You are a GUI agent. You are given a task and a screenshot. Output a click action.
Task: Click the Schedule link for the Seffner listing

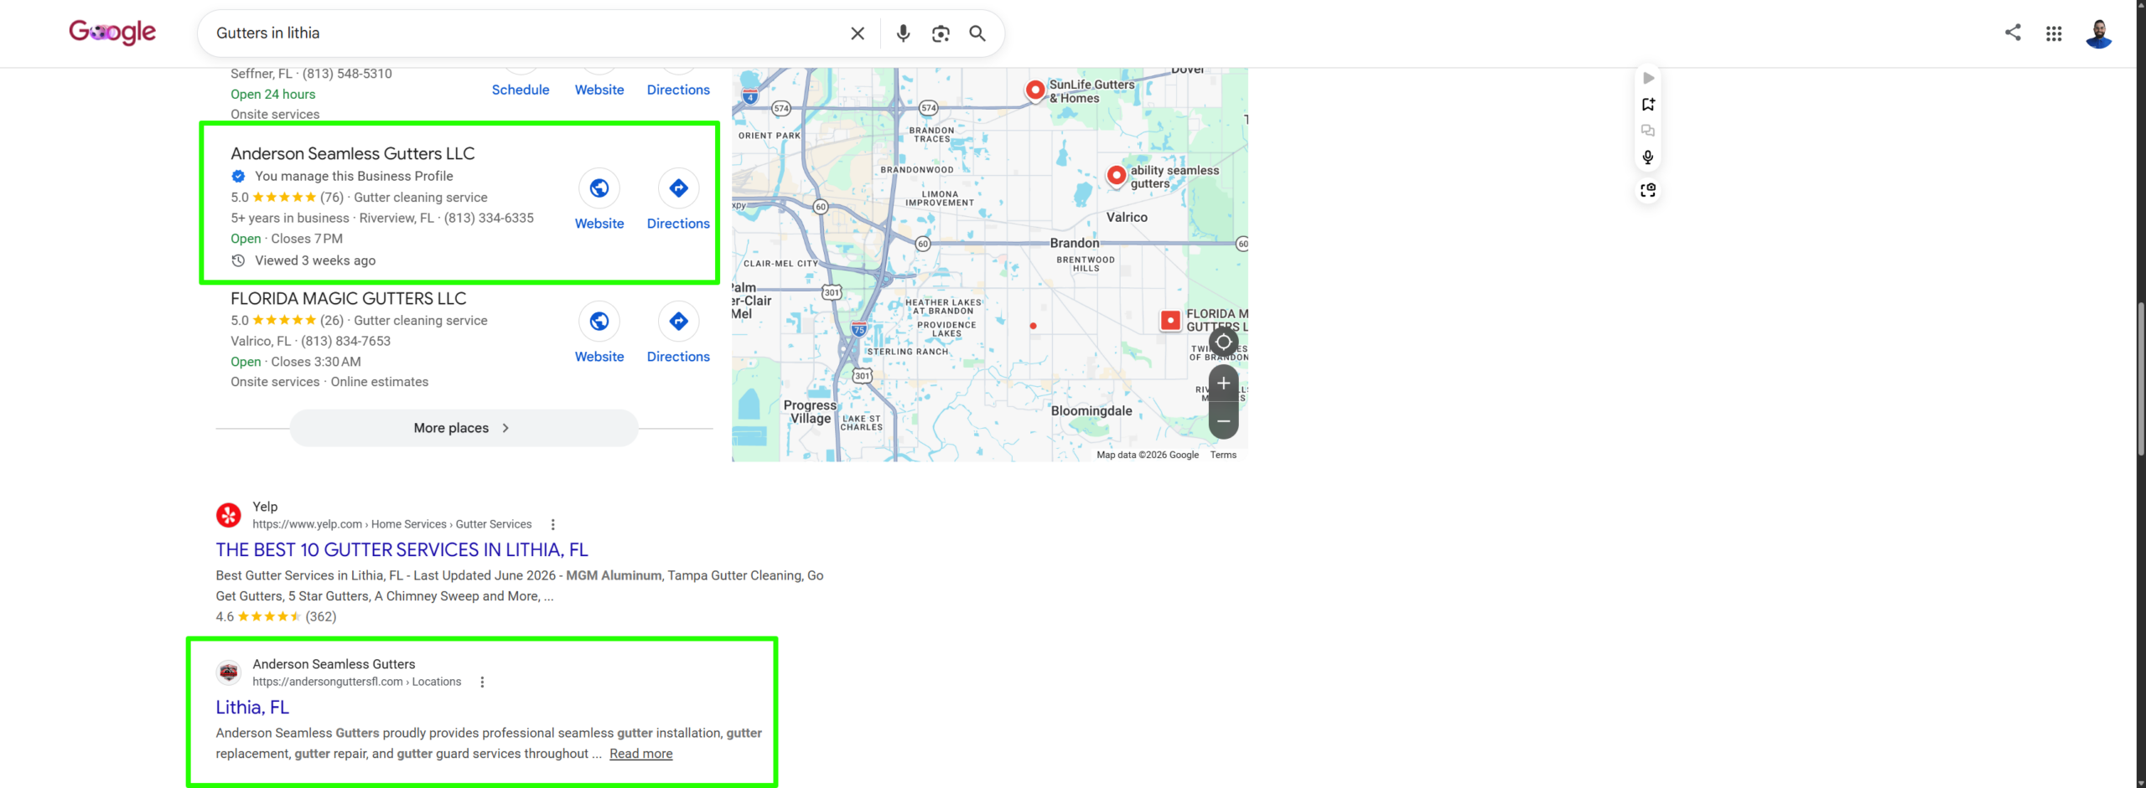(x=521, y=90)
